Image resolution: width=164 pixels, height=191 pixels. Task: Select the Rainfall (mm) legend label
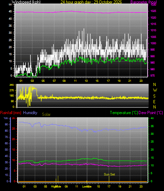coord(11,113)
